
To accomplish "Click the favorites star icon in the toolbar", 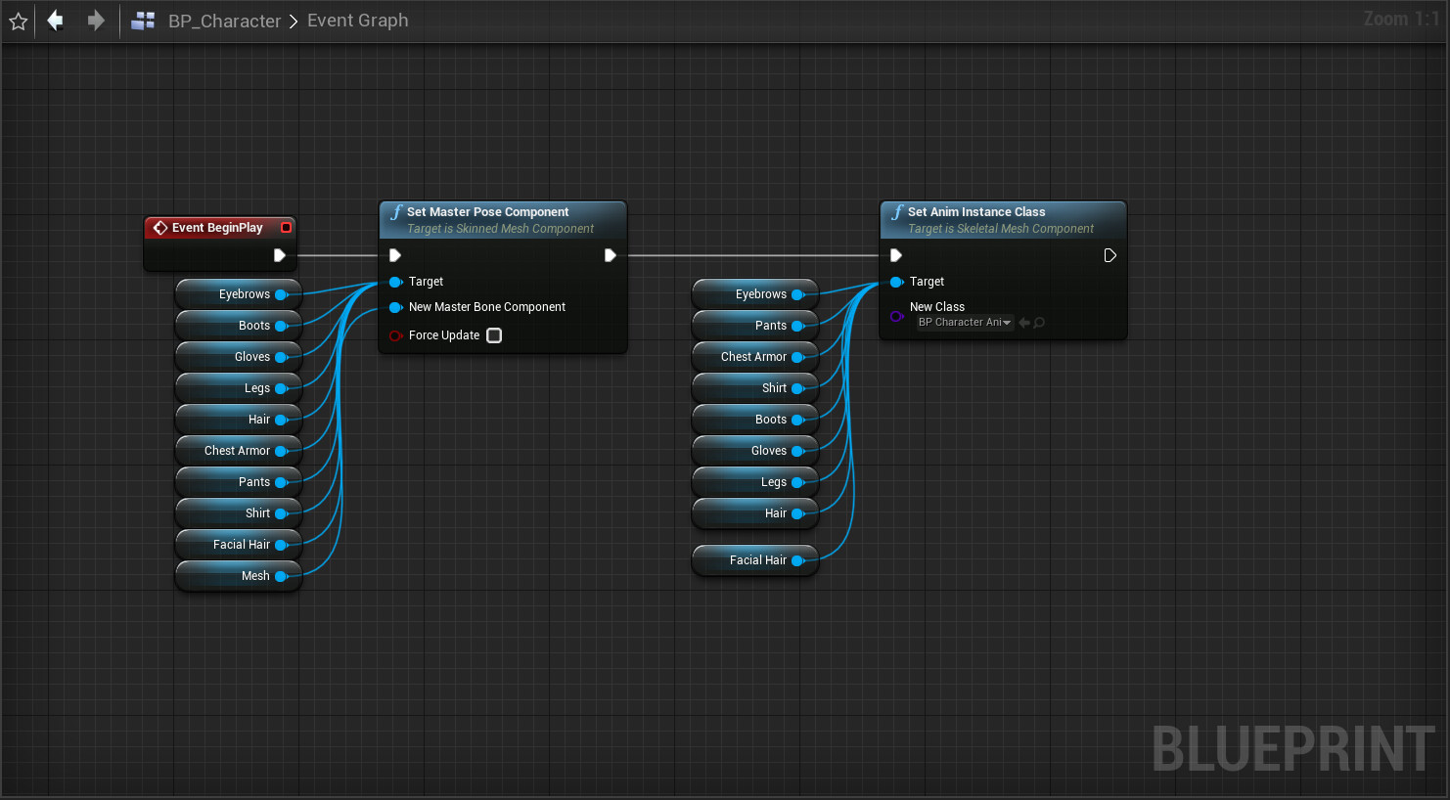I will pos(18,20).
